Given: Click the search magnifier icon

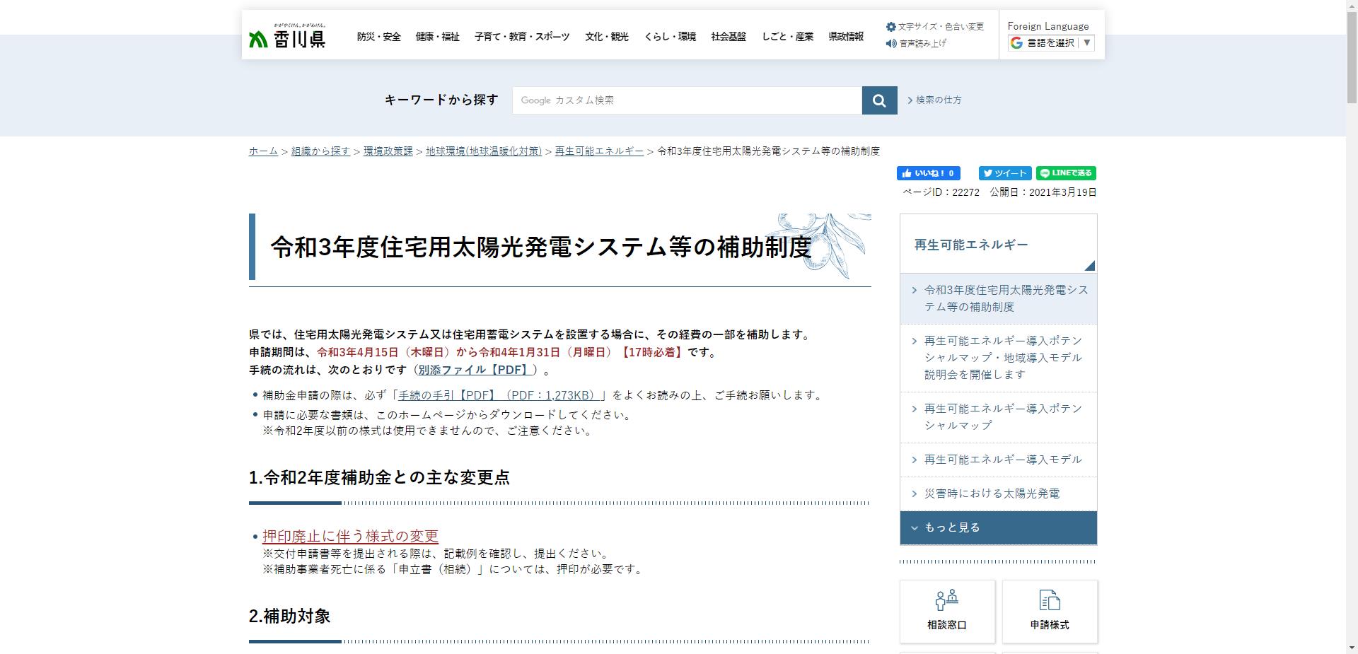Looking at the screenshot, I should (878, 100).
